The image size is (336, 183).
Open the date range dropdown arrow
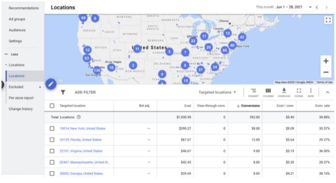pyautogui.click(x=310, y=7)
